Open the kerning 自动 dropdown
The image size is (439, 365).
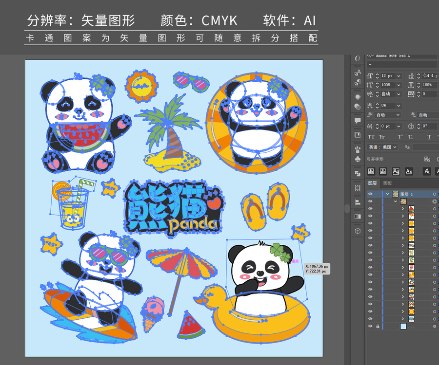(399, 94)
